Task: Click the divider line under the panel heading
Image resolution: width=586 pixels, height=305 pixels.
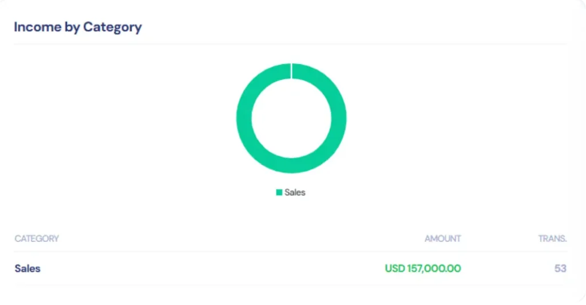Action: [x=290, y=44]
